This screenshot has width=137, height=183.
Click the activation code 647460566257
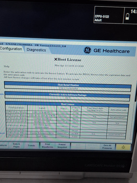coord(117,117)
